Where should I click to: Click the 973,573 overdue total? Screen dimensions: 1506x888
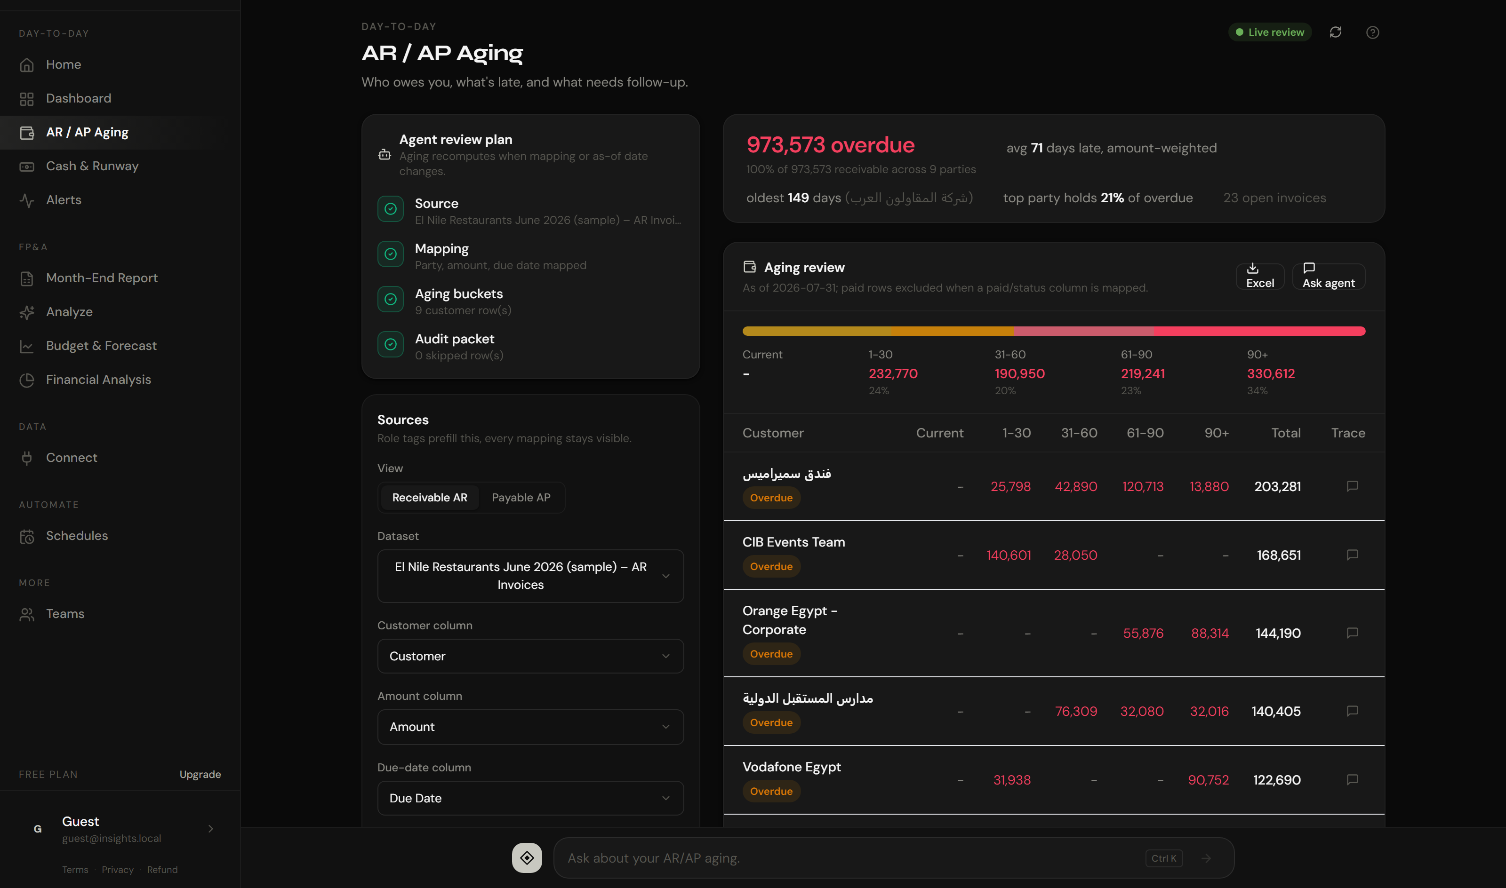[x=830, y=145]
